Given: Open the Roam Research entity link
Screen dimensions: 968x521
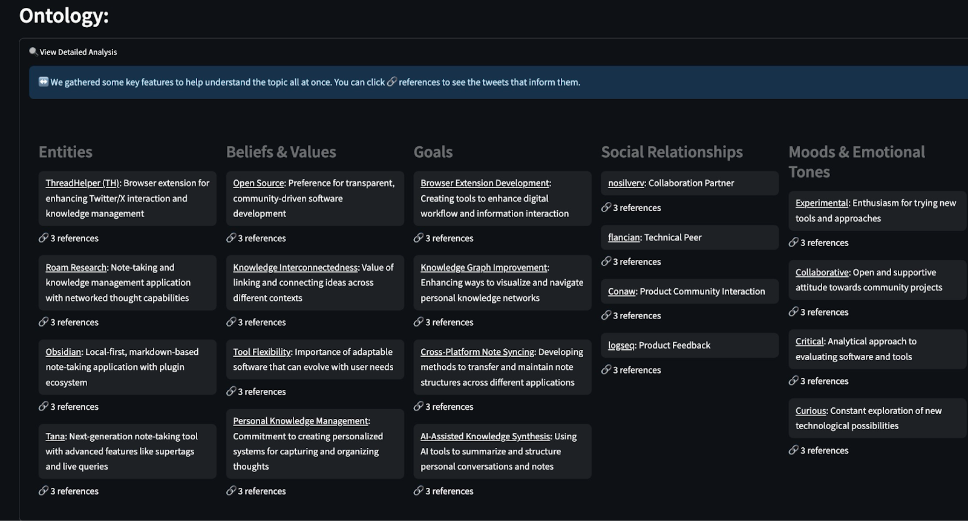Looking at the screenshot, I should pyautogui.click(x=76, y=268).
